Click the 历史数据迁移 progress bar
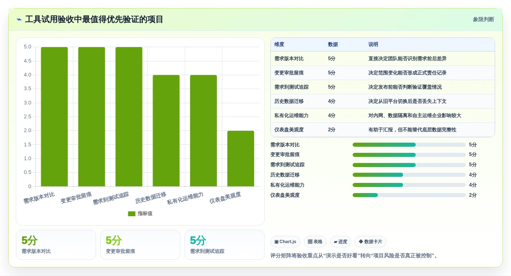511x276 pixels. click(409, 175)
